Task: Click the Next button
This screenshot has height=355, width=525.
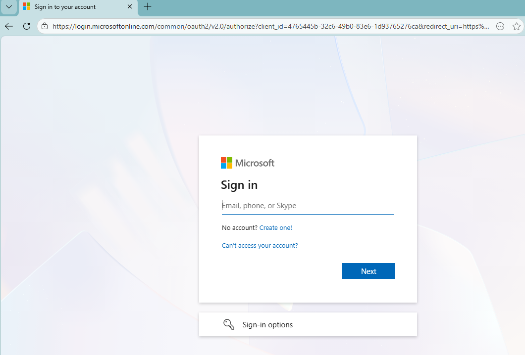Action: pyautogui.click(x=368, y=271)
